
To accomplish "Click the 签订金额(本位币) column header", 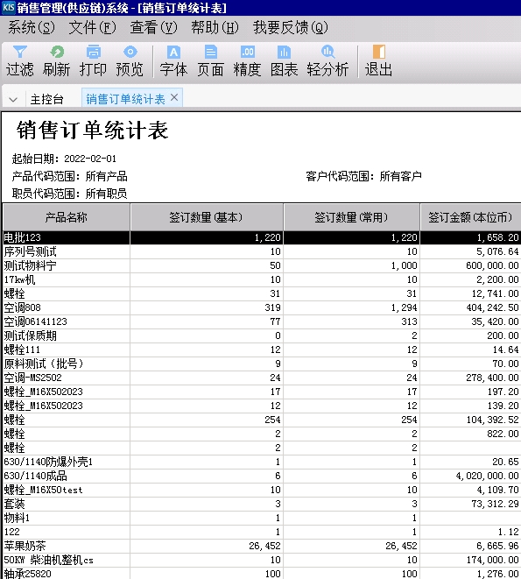I will [x=470, y=217].
